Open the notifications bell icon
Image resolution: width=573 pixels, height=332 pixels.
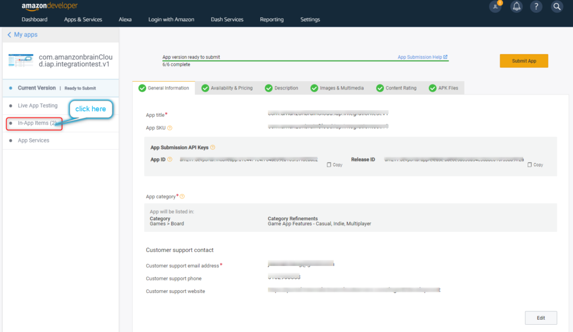(516, 7)
